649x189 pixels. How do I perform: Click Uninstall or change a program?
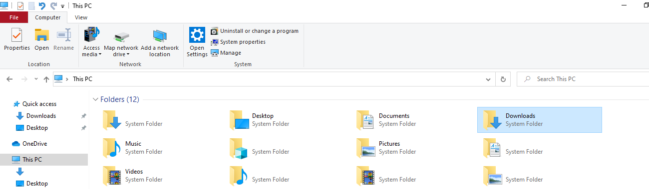point(255,31)
